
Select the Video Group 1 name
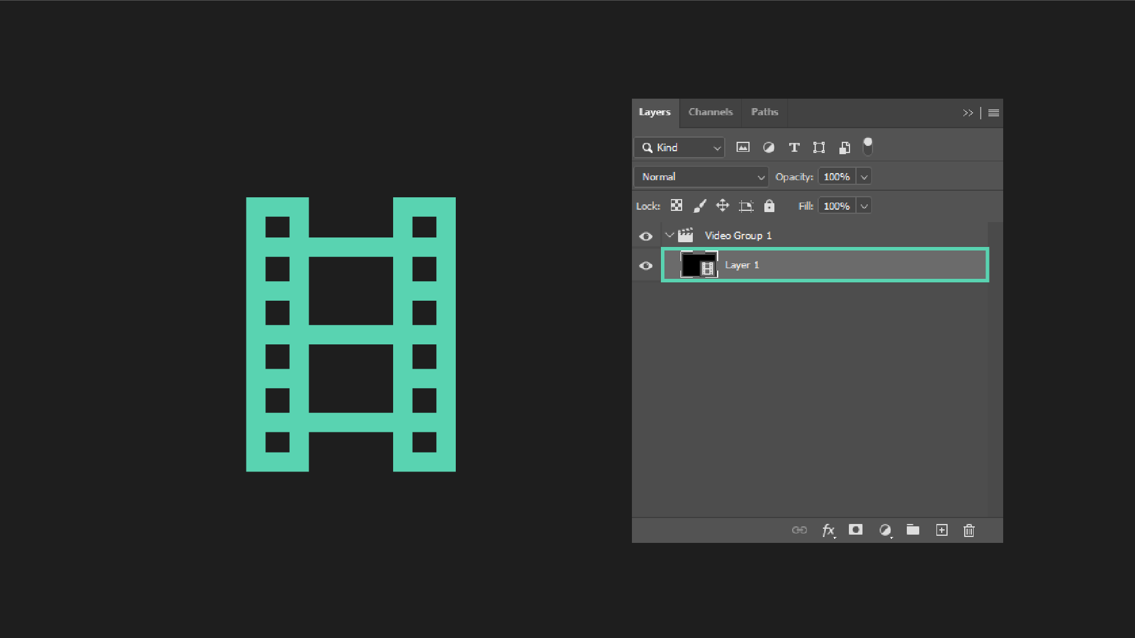tap(738, 236)
